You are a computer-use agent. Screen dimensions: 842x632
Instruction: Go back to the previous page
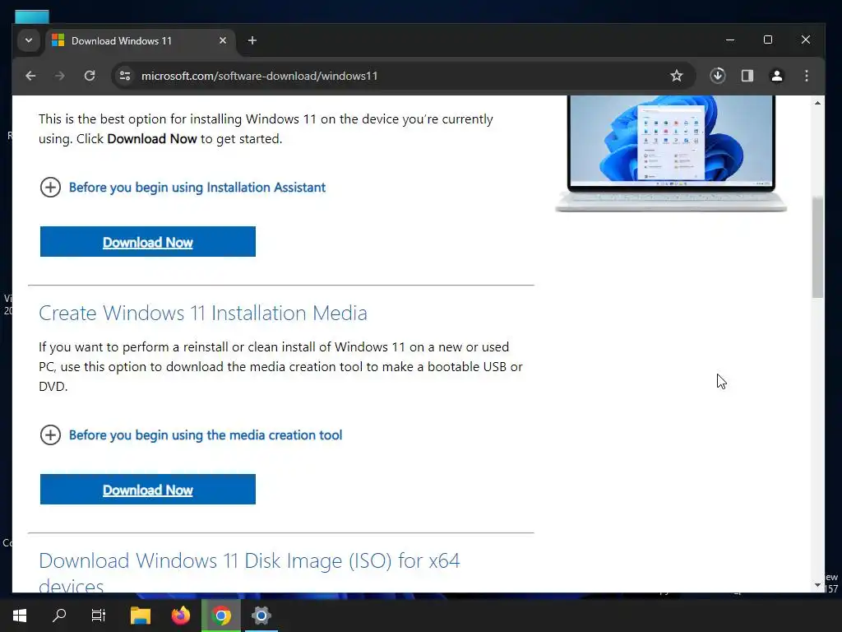tap(30, 76)
